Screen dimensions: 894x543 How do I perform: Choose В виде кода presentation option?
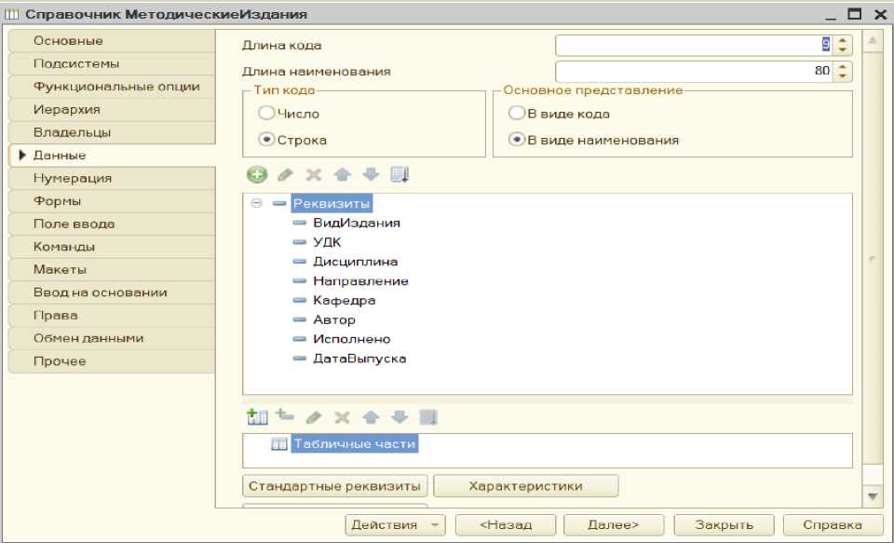point(516,113)
